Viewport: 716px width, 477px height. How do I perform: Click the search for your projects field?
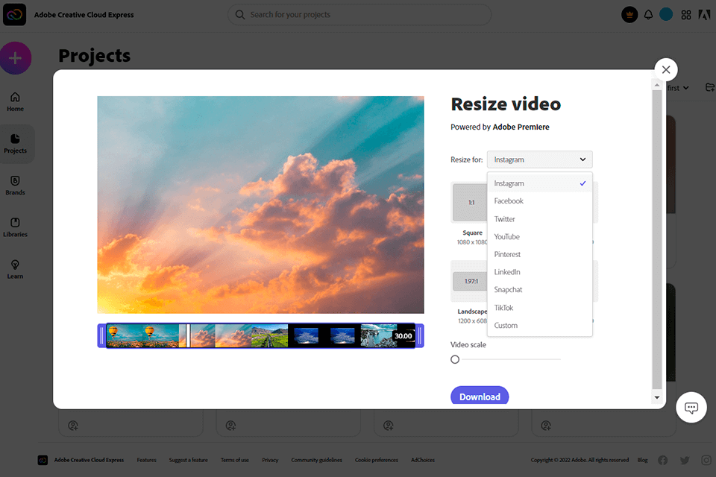click(x=359, y=15)
